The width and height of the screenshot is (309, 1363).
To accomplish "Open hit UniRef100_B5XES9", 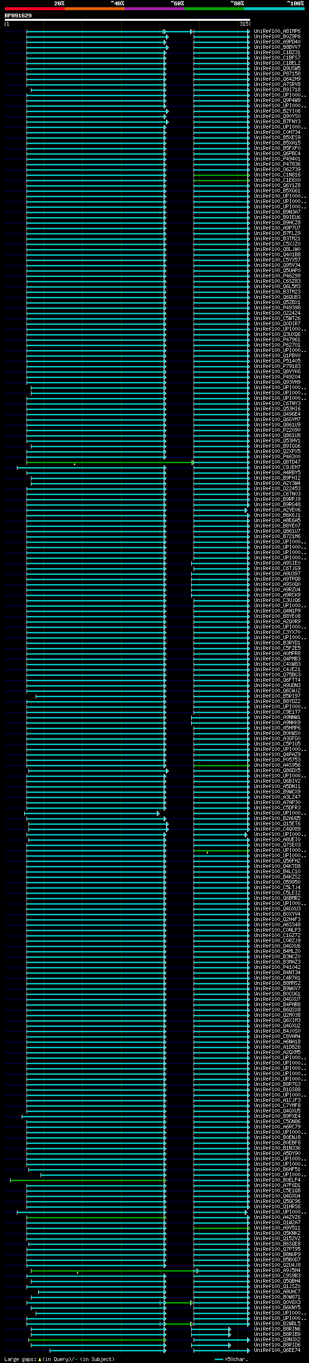I will 277,138.
